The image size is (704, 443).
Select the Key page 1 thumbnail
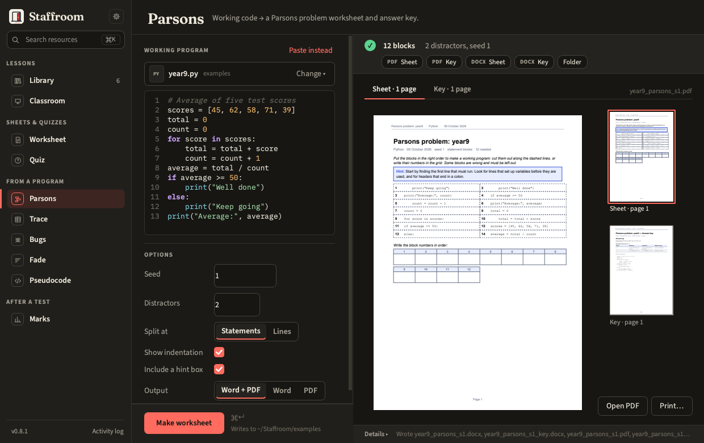(642, 270)
